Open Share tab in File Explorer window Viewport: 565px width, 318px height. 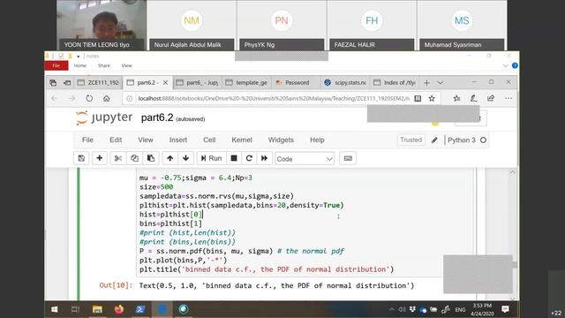point(104,65)
